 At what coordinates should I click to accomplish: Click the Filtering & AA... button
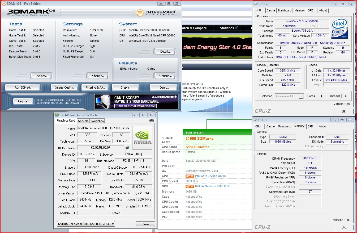(96, 88)
